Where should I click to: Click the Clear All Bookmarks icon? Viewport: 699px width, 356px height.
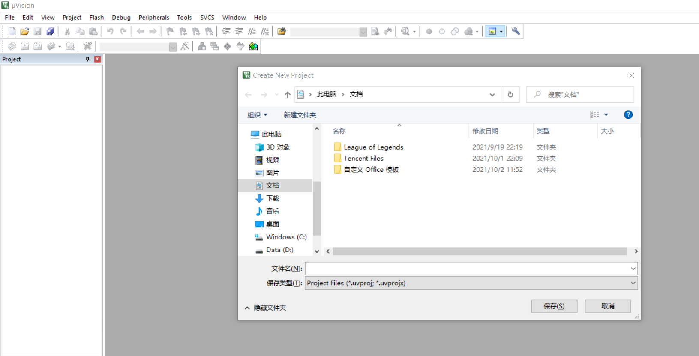click(x=209, y=31)
